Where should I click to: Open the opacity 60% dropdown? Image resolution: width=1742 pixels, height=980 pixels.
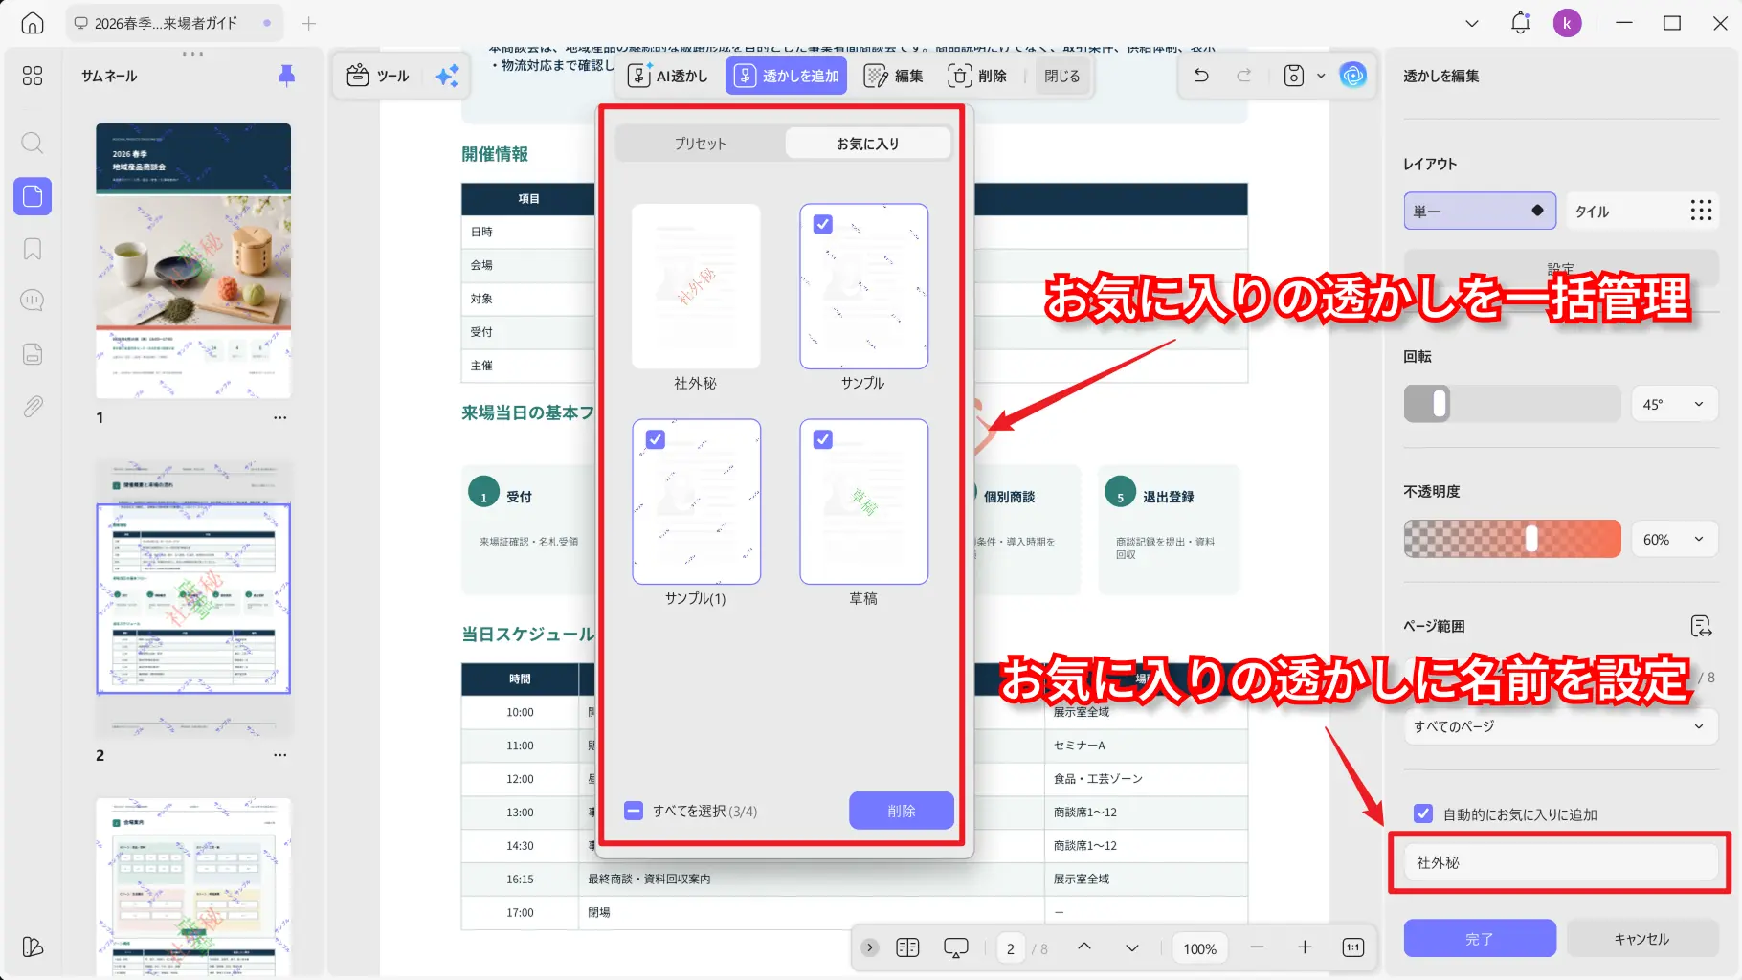(x=1674, y=539)
